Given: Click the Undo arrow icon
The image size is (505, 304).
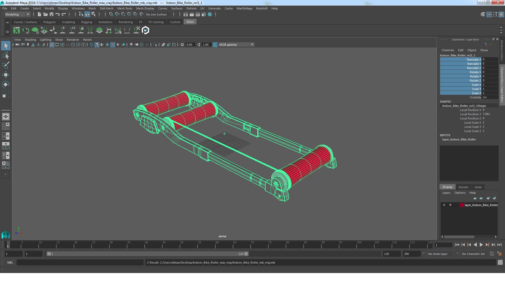Looking at the screenshot, I should [x=58, y=14].
